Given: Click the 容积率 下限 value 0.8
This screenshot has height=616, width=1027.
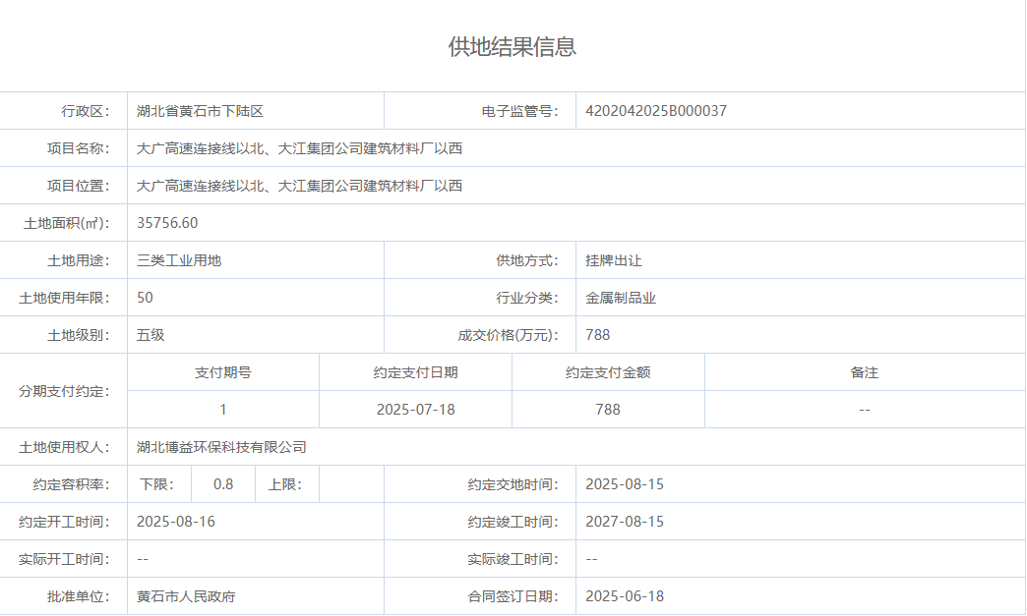Looking at the screenshot, I should tap(222, 484).
